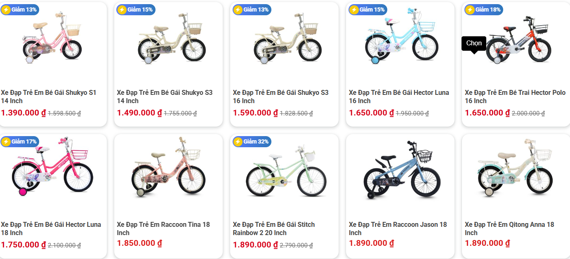Click the Giảm 18% badge on Hector Polo
570x259 pixels.
coord(483,9)
